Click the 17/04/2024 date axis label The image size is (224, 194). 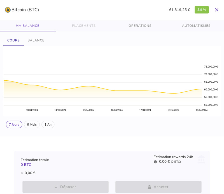145,110
